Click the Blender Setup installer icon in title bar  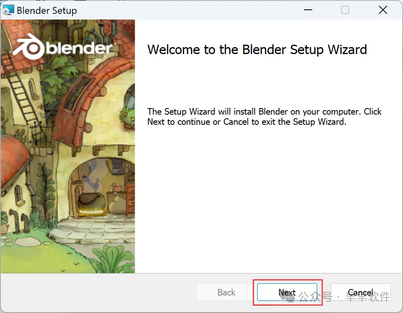pyautogui.click(x=8, y=10)
